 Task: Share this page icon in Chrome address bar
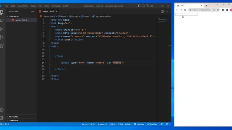tap(214, 10)
